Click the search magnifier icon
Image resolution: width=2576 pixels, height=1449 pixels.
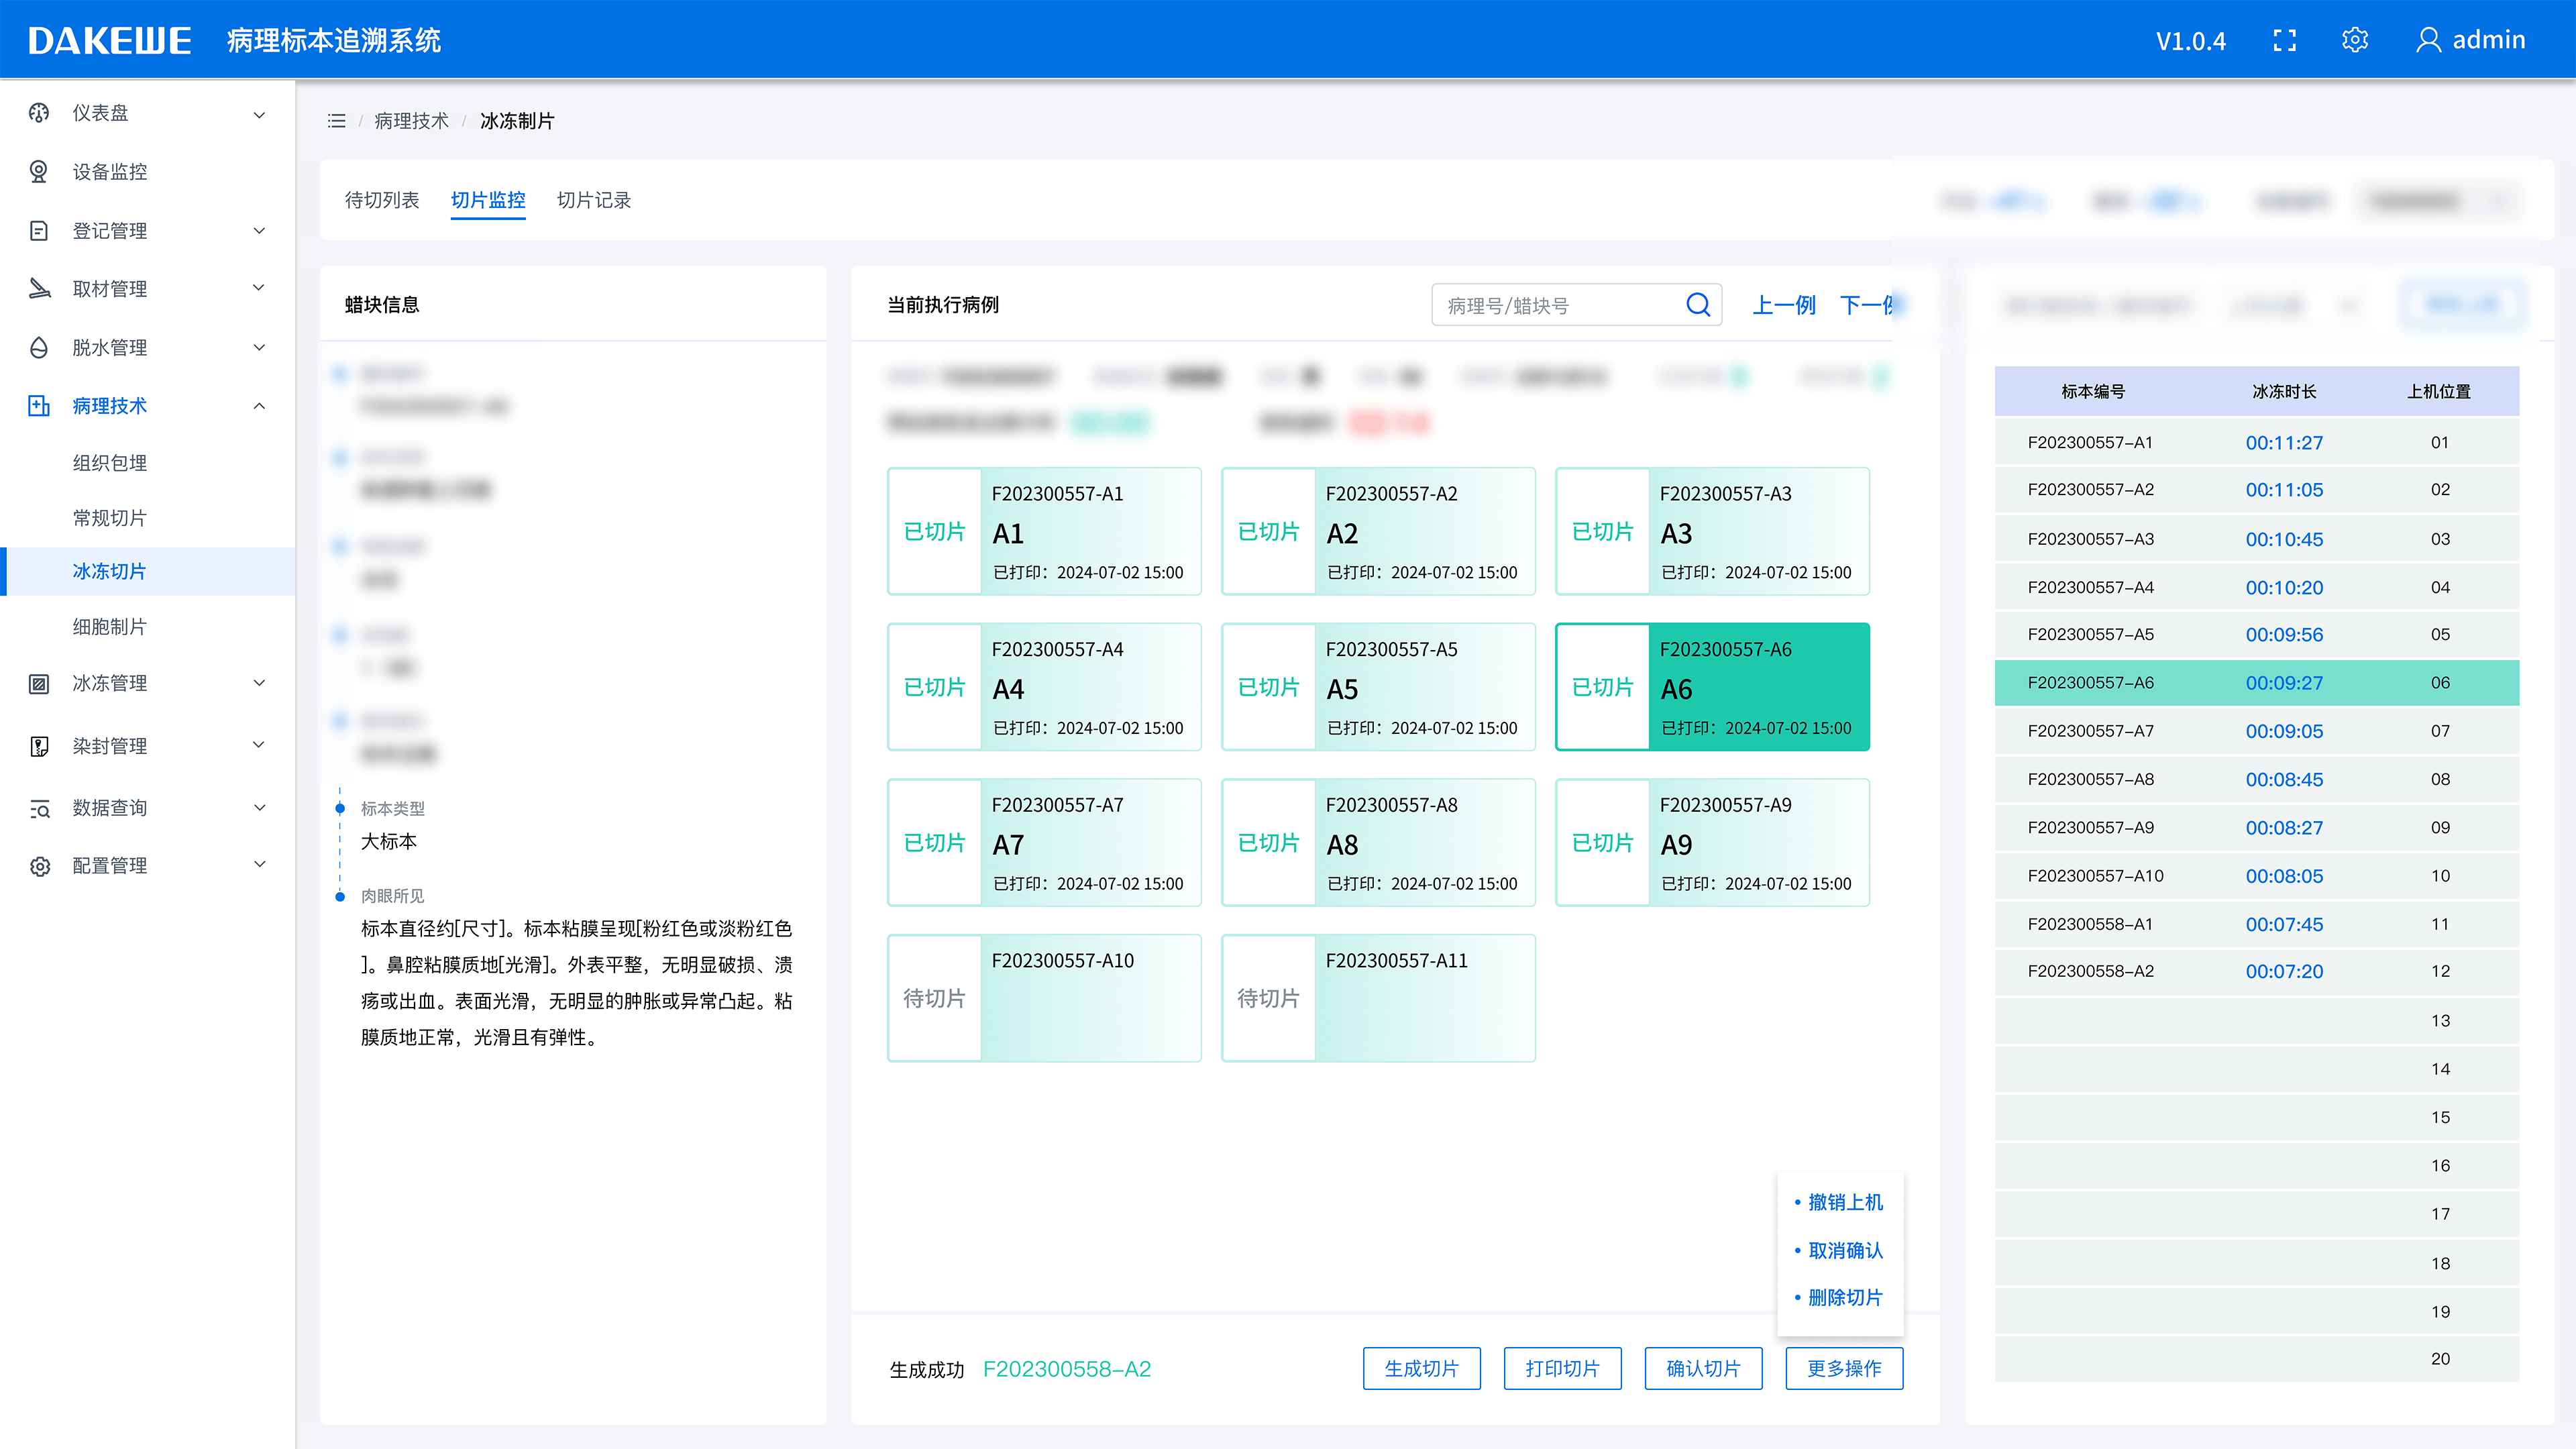click(1698, 304)
